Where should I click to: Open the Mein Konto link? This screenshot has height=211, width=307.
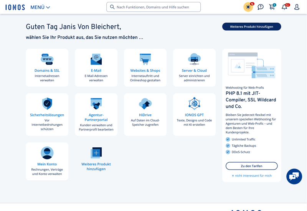coord(47,164)
